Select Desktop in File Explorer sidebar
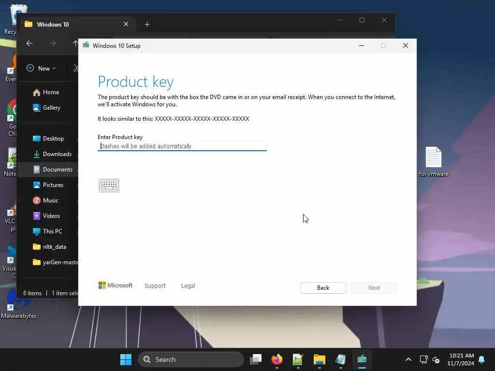495x371 pixels. [x=48, y=139]
